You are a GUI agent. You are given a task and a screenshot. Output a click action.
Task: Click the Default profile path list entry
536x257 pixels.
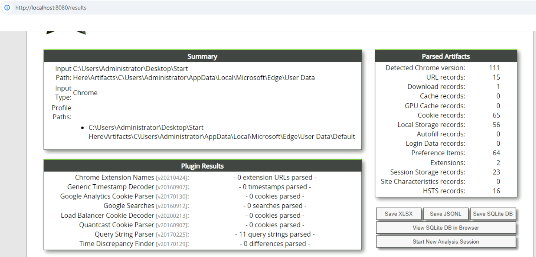pos(221,132)
